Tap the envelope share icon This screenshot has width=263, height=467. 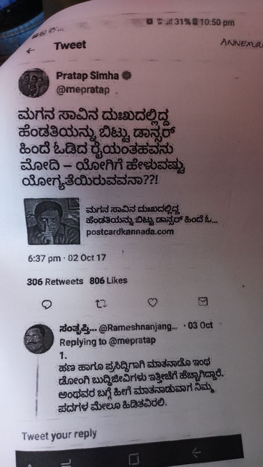point(203,303)
